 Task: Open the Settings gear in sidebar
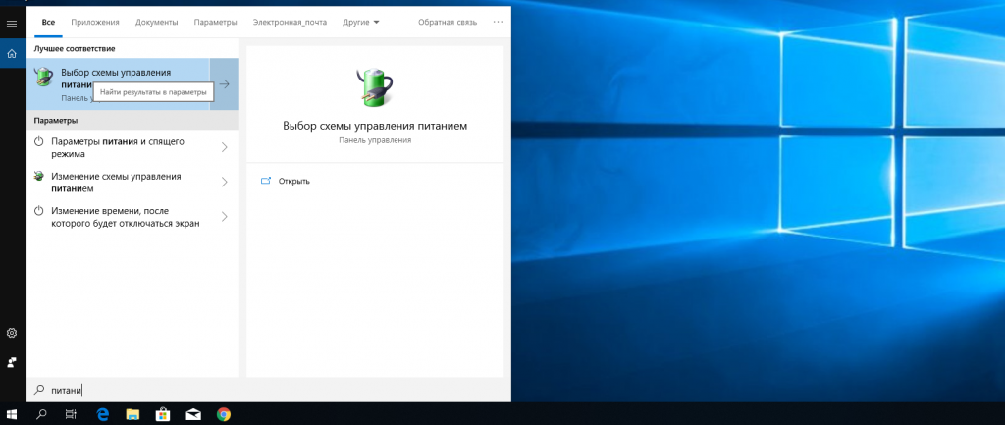(12, 334)
